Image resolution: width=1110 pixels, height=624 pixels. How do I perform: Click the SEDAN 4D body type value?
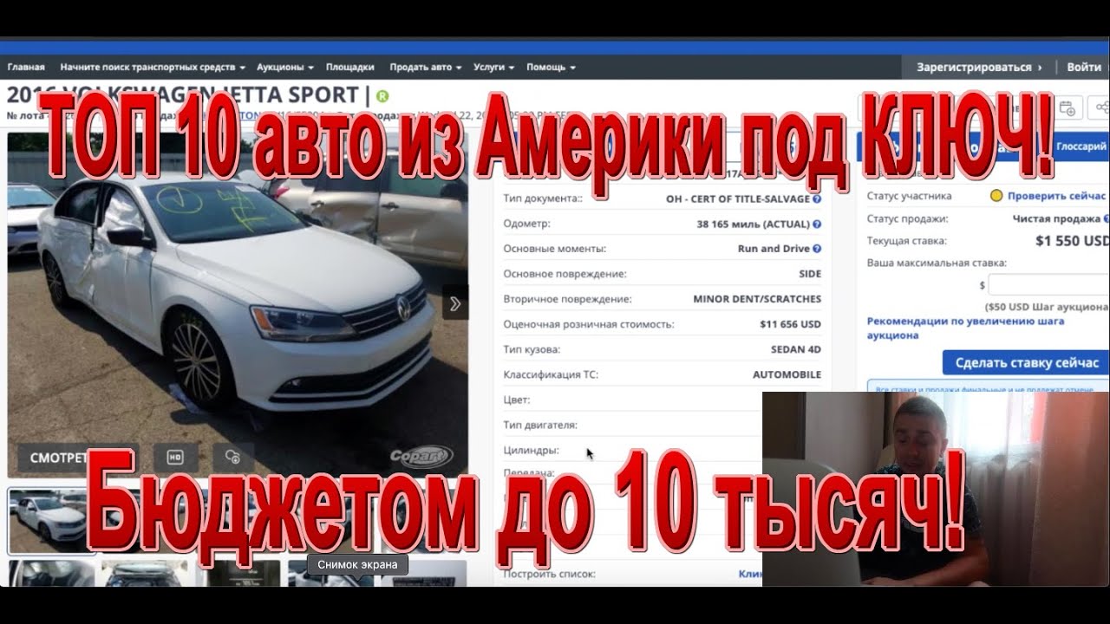tap(796, 349)
